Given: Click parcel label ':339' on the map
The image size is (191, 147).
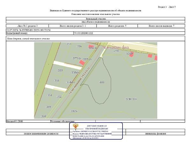Looking at the screenshot, I should [x=60, y=70].
